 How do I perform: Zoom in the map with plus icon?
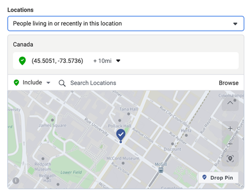pos(230,129)
